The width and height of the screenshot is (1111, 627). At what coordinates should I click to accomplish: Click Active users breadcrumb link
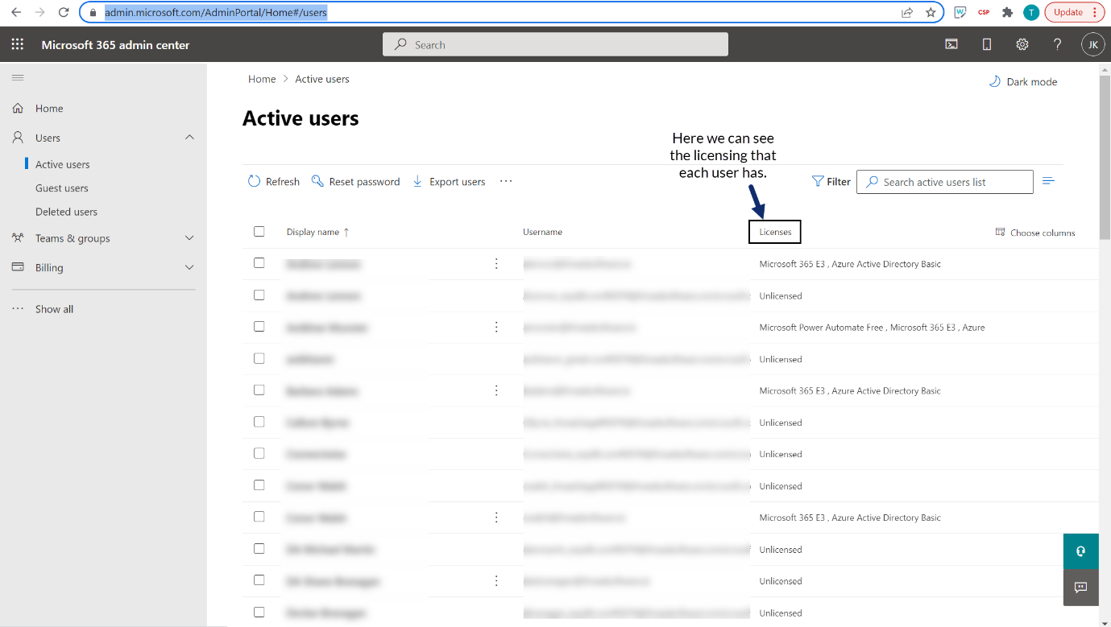[322, 79]
